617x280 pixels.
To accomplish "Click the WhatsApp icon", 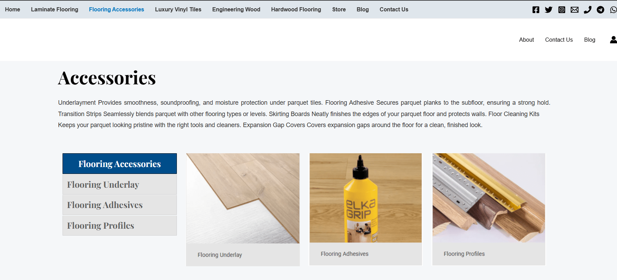I will 613,10.
